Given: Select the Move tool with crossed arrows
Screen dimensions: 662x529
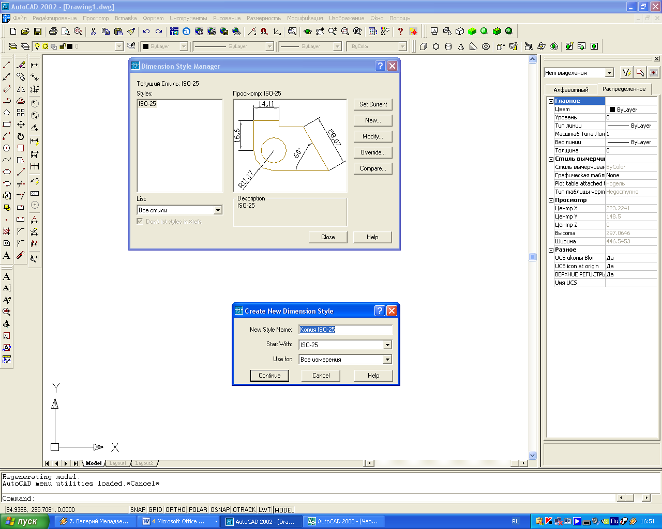Looking at the screenshot, I should pos(21,125).
